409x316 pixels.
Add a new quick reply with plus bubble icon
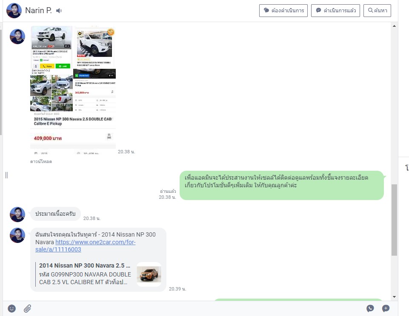coord(386,309)
